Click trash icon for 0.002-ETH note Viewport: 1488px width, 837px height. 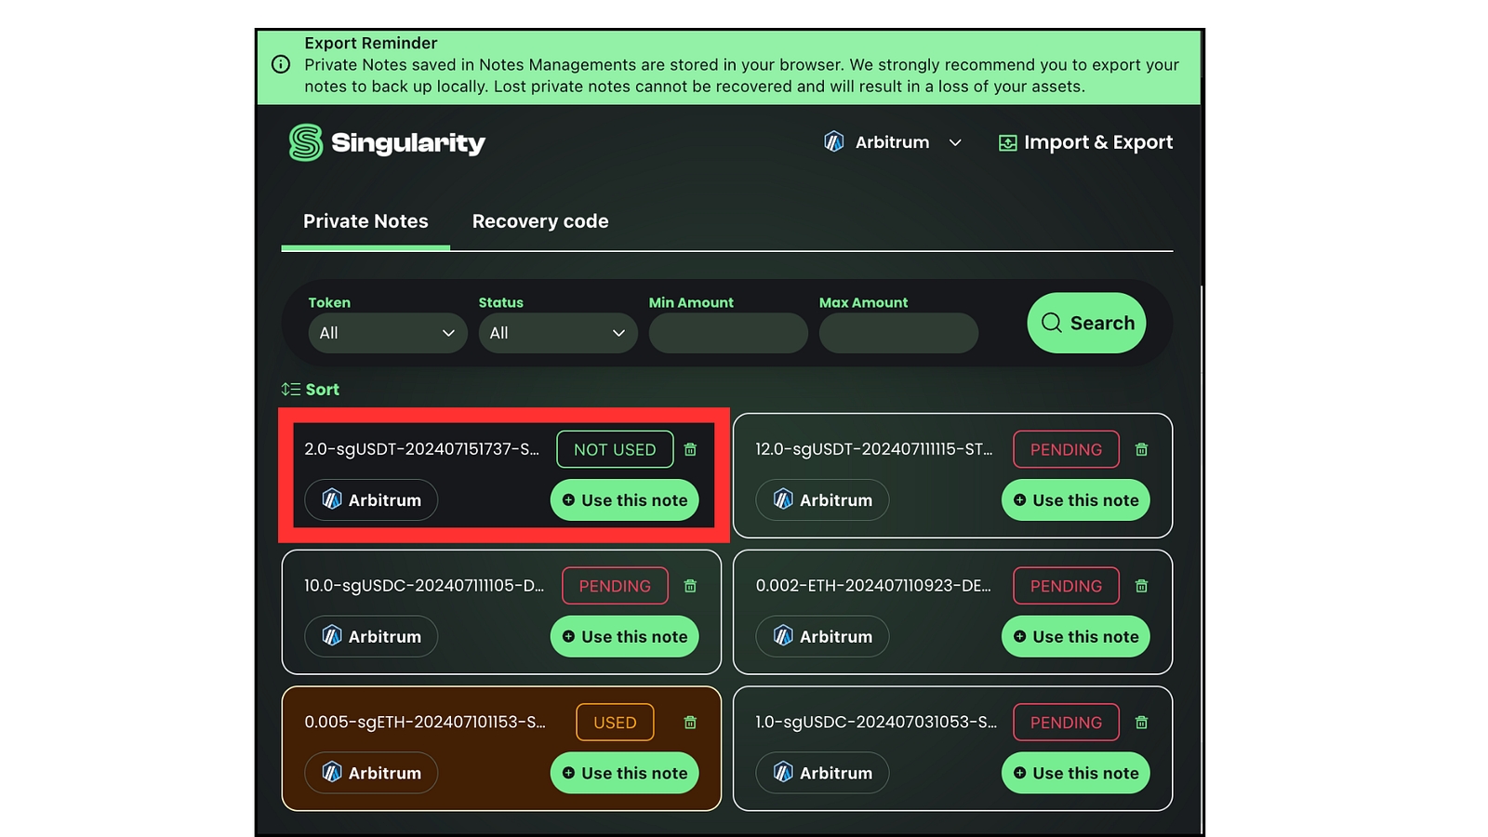click(x=1141, y=586)
